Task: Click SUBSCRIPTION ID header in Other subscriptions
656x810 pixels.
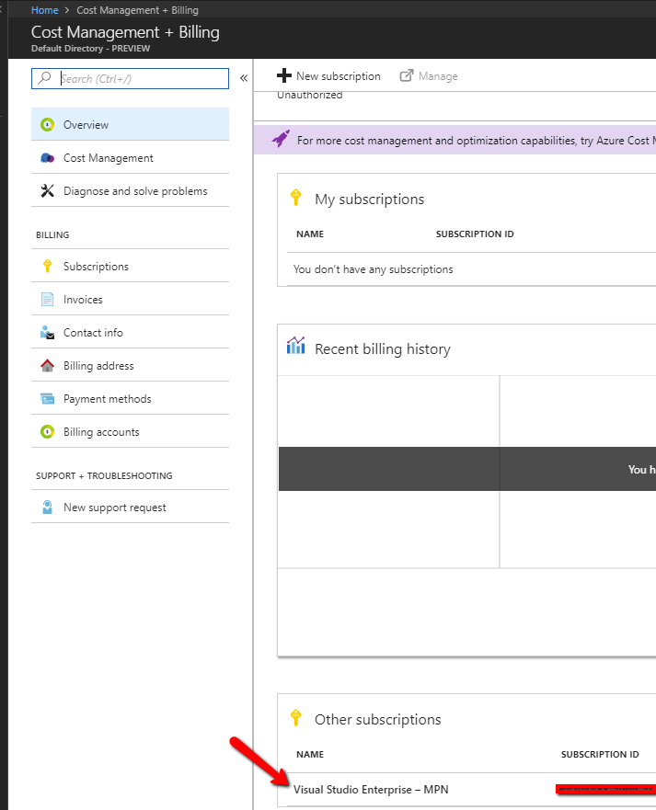Action: (x=600, y=754)
